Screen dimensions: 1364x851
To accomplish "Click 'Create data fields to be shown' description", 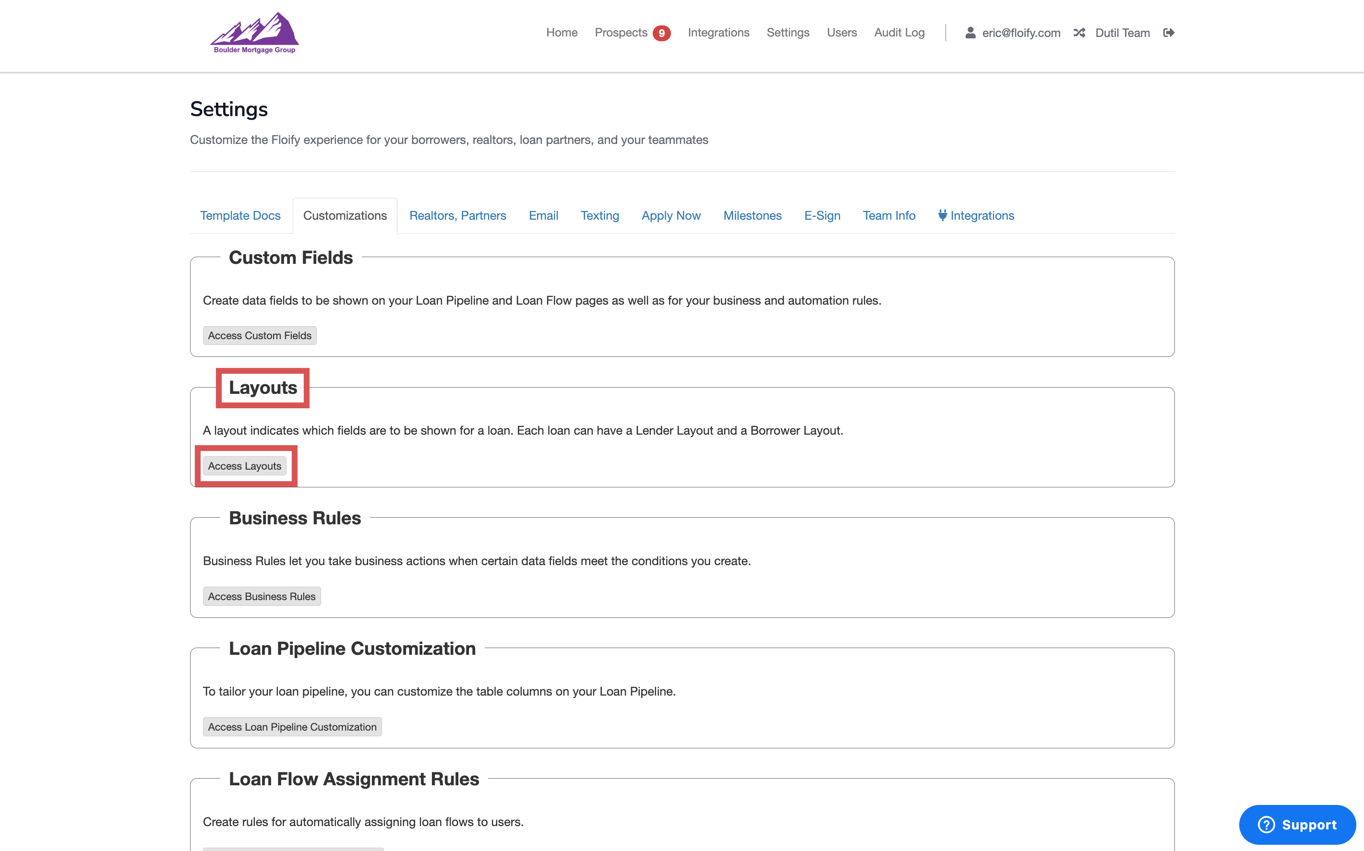I will click(x=542, y=301).
